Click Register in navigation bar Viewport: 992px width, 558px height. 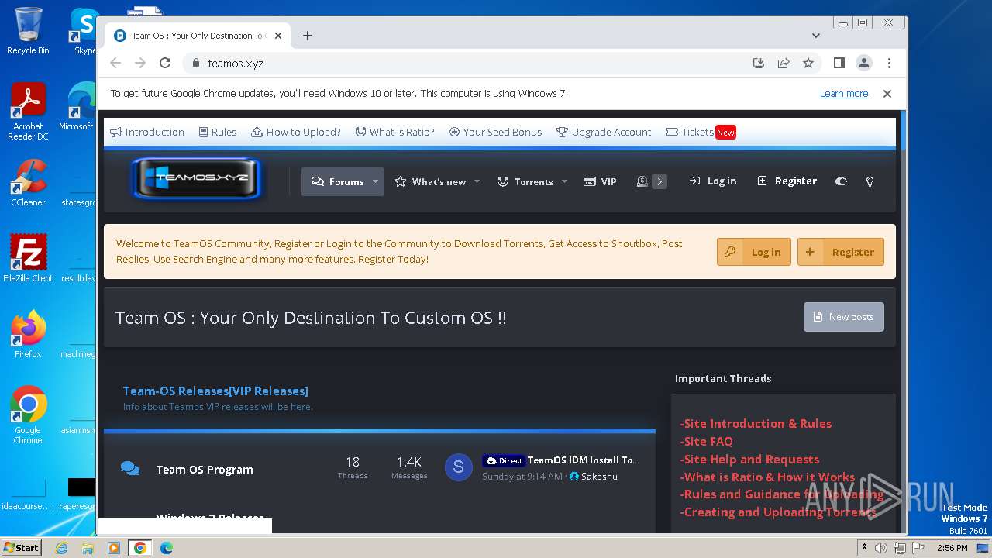(787, 181)
